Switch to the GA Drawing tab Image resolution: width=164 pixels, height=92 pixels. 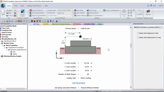77,24
